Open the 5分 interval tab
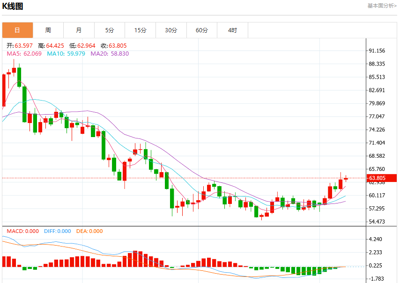 click(x=110, y=30)
